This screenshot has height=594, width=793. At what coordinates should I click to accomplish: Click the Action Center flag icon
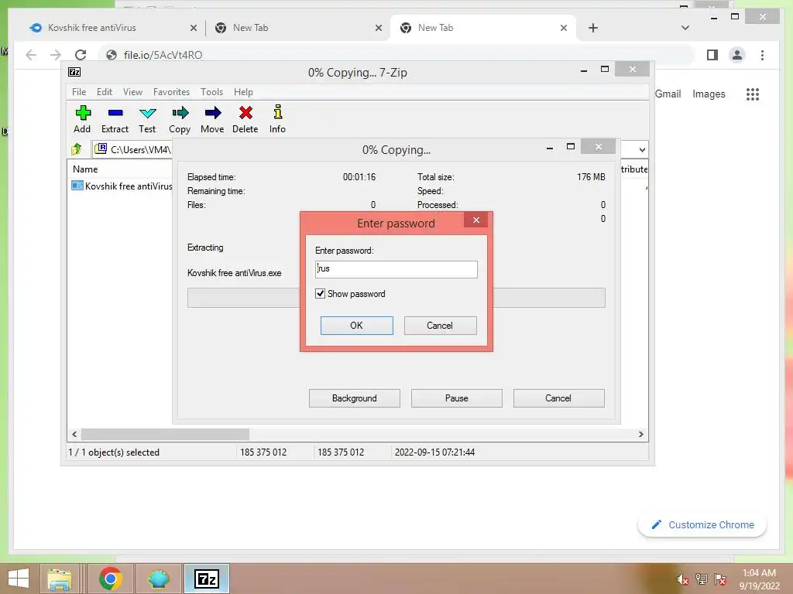[x=720, y=579]
